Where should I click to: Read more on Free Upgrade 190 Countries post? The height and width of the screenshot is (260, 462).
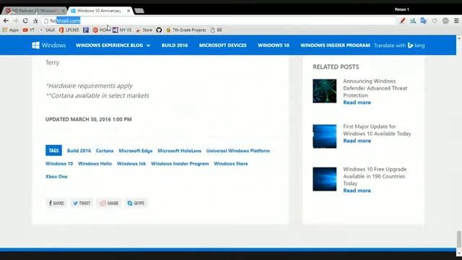tap(357, 191)
